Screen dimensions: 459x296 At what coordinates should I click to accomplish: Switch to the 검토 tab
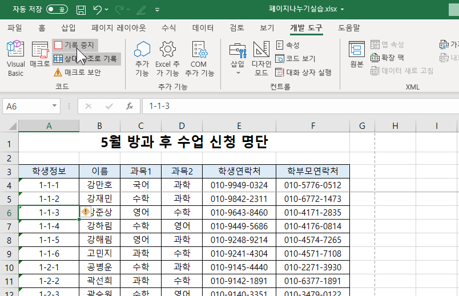pyautogui.click(x=236, y=28)
